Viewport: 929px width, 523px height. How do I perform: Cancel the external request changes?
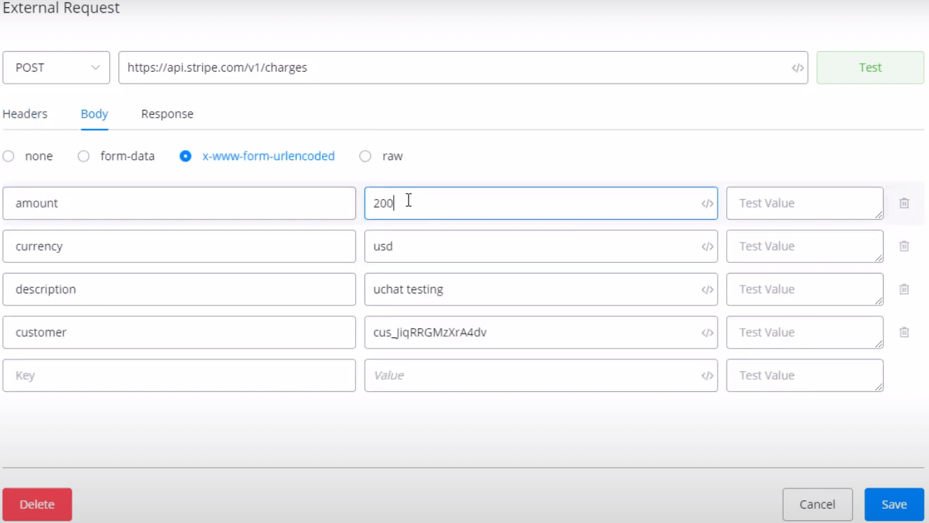(x=817, y=505)
